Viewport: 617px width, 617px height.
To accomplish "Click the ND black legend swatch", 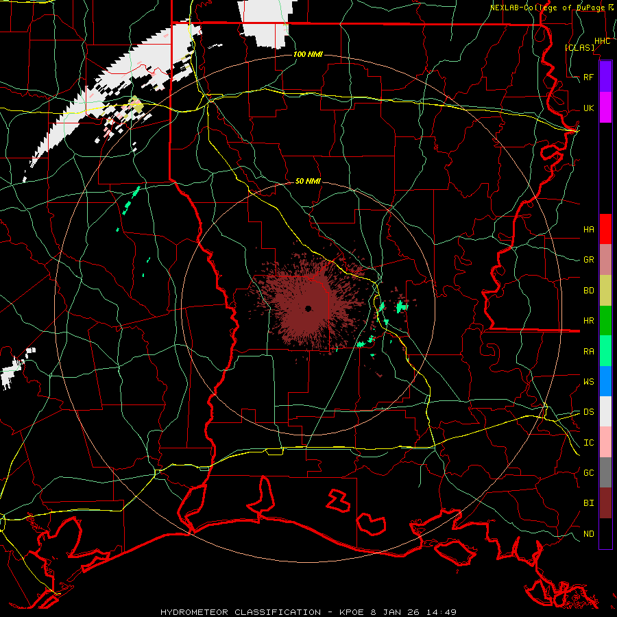I will click(x=605, y=533).
